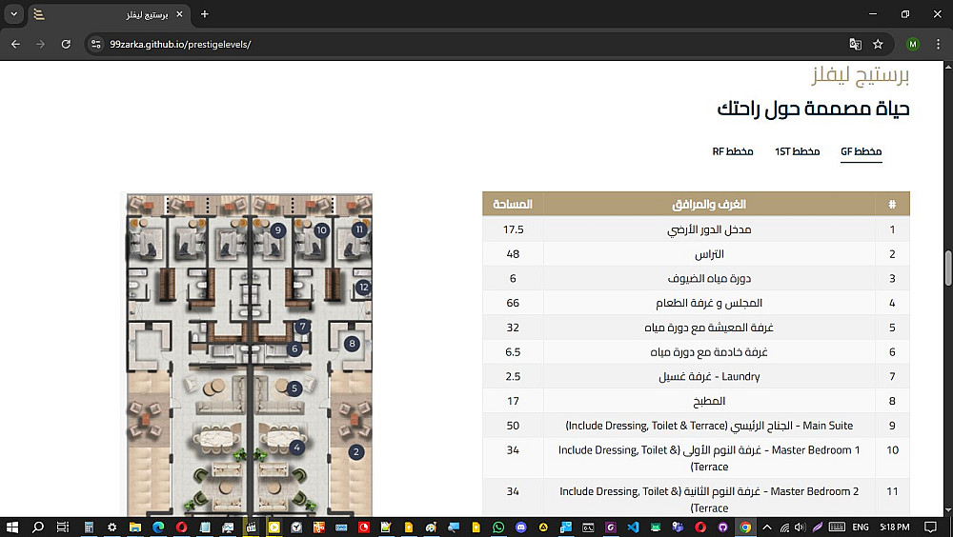Select the Master Bedroom 2 row text
Screen dimensions: 953x537
[x=709, y=499]
